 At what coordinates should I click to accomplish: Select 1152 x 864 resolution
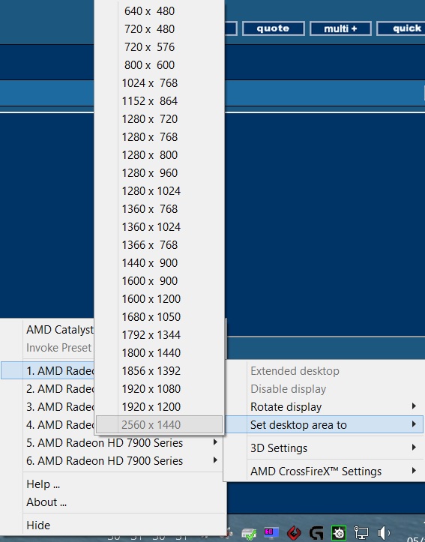tap(160, 101)
